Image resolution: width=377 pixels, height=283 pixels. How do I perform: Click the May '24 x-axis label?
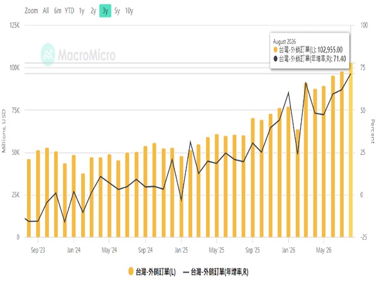click(109, 250)
